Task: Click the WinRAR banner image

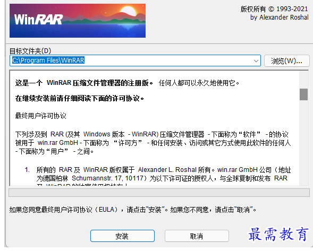Action: click(78, 21)
